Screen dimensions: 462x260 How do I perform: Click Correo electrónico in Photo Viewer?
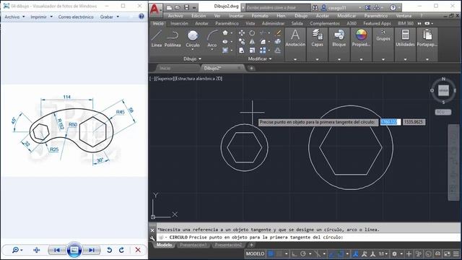pyautogui.click(x=76, y=17)
